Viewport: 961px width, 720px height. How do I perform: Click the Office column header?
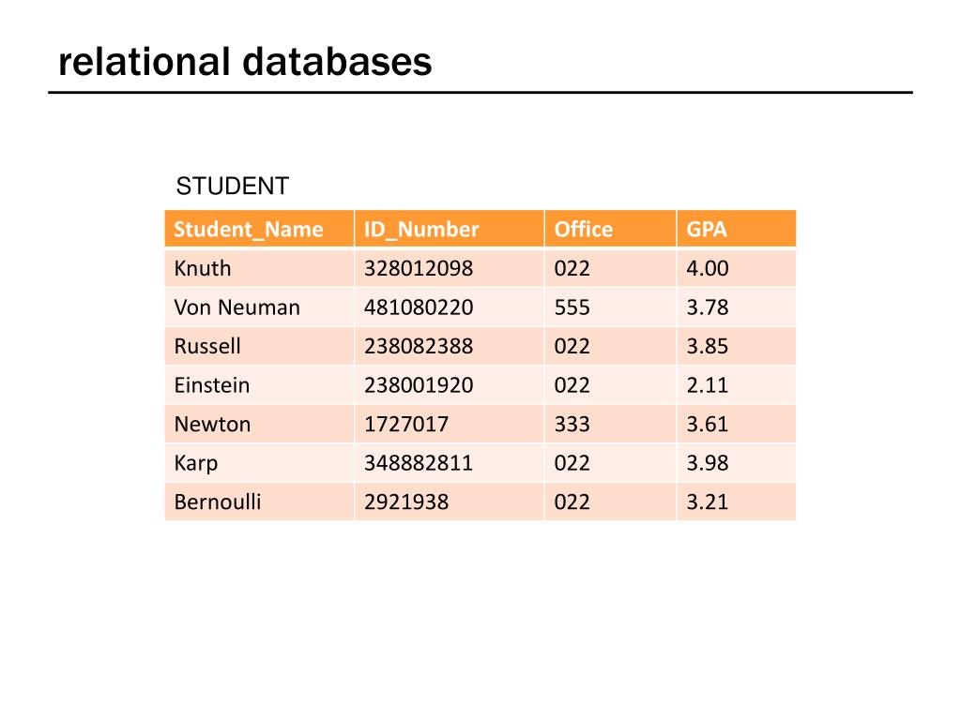pos(610,229)
